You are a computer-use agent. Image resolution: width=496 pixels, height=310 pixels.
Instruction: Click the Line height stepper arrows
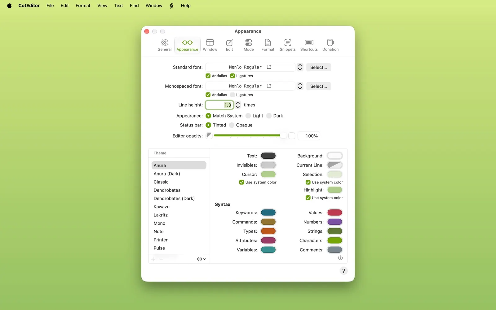(x=238, y=105)
